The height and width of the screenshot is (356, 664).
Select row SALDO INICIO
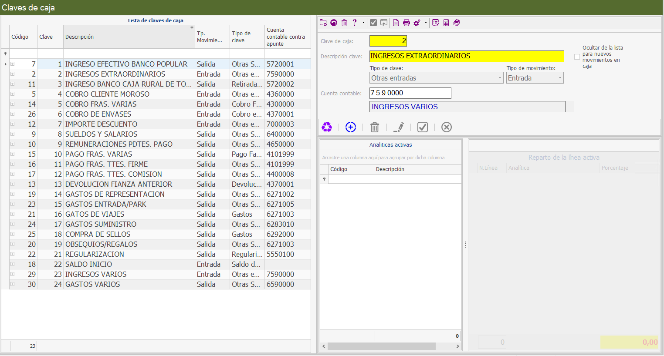(x=160, y=264)
